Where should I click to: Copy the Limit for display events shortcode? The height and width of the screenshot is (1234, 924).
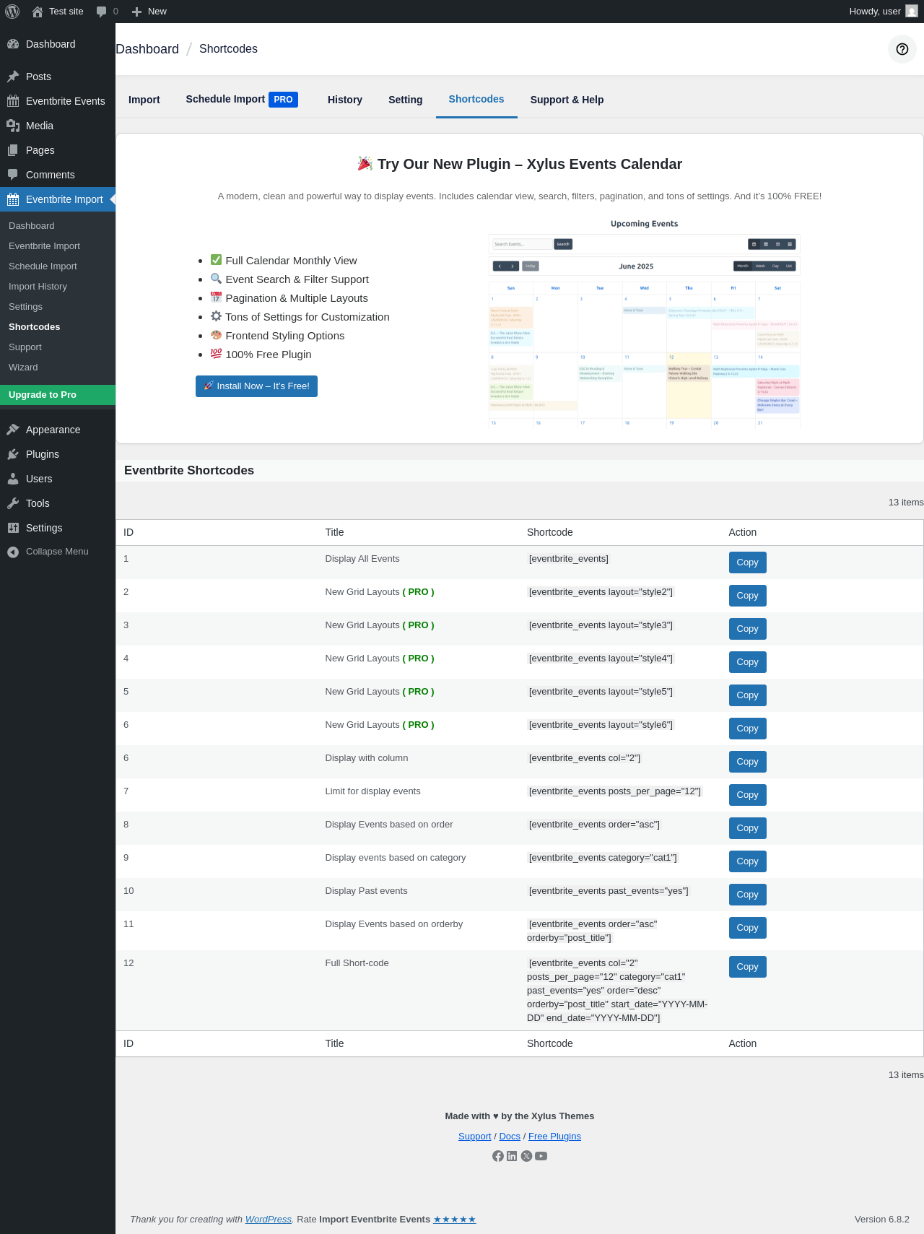coord(747,795)
